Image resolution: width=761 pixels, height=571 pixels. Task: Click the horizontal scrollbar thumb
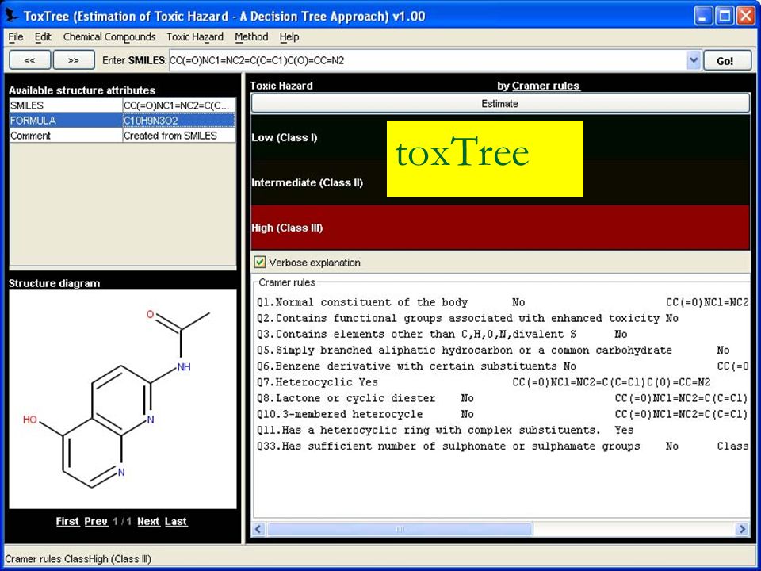(x=400, y=529)
